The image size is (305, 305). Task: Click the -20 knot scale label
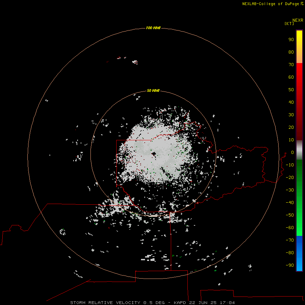click(x=290, y=177)
